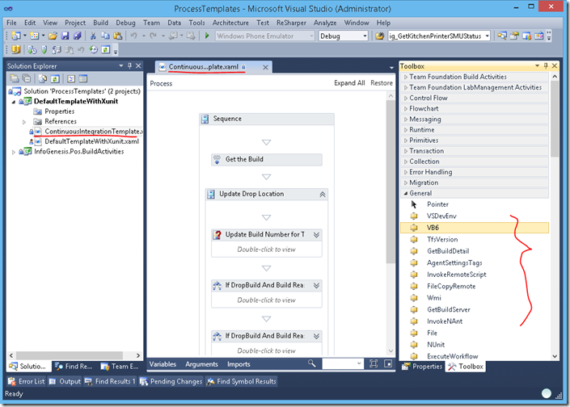Toggle auto-hide pin on Toolbox panel
Image resolution: width=570 pixels, height=407 pixels.
[546, 65]
